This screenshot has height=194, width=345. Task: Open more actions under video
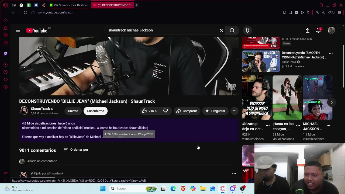(x=234, y=111)
